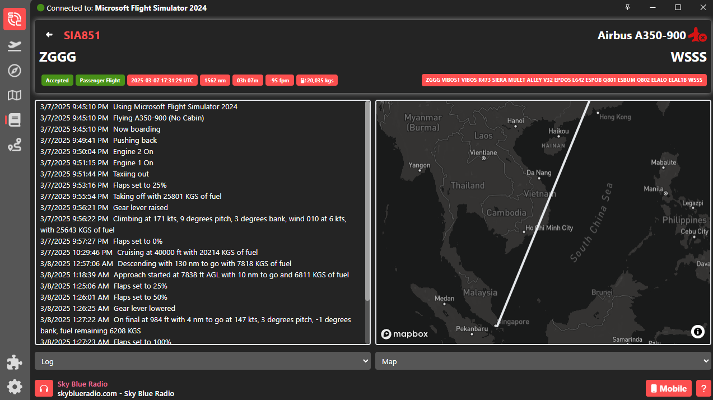Click the red airplane icon beside Airbus A350-900
The width and height of the screenshot is (713, 400).
(x=698, y=35)
